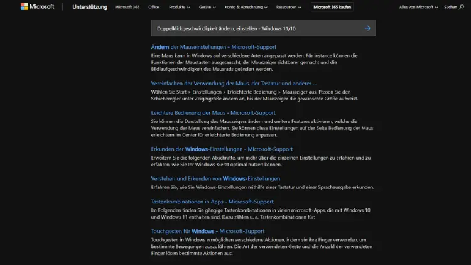Click text 'Erweitern Sie die folgenden Abschnitte'
The width and height of the screenshot is (471, 265).
193,158
